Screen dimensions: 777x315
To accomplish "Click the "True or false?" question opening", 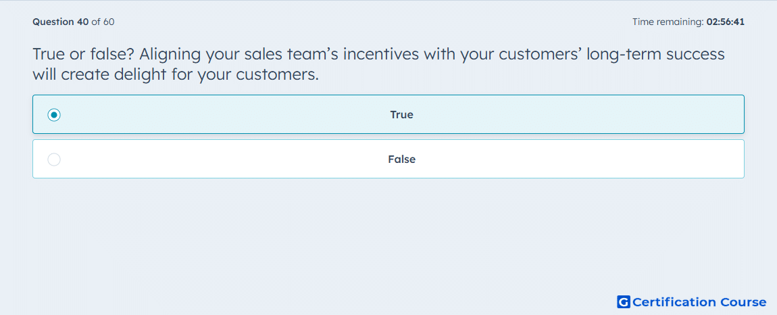I will point(84,54).
